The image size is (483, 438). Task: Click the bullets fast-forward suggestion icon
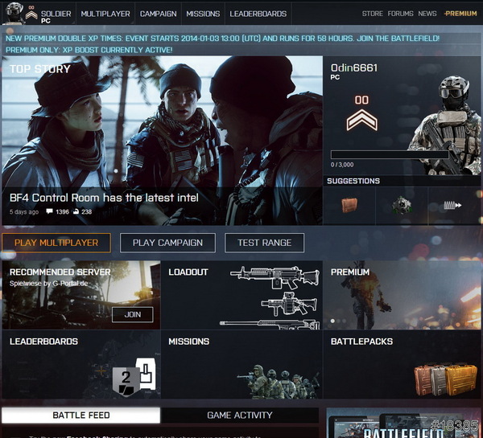(454, 206)
